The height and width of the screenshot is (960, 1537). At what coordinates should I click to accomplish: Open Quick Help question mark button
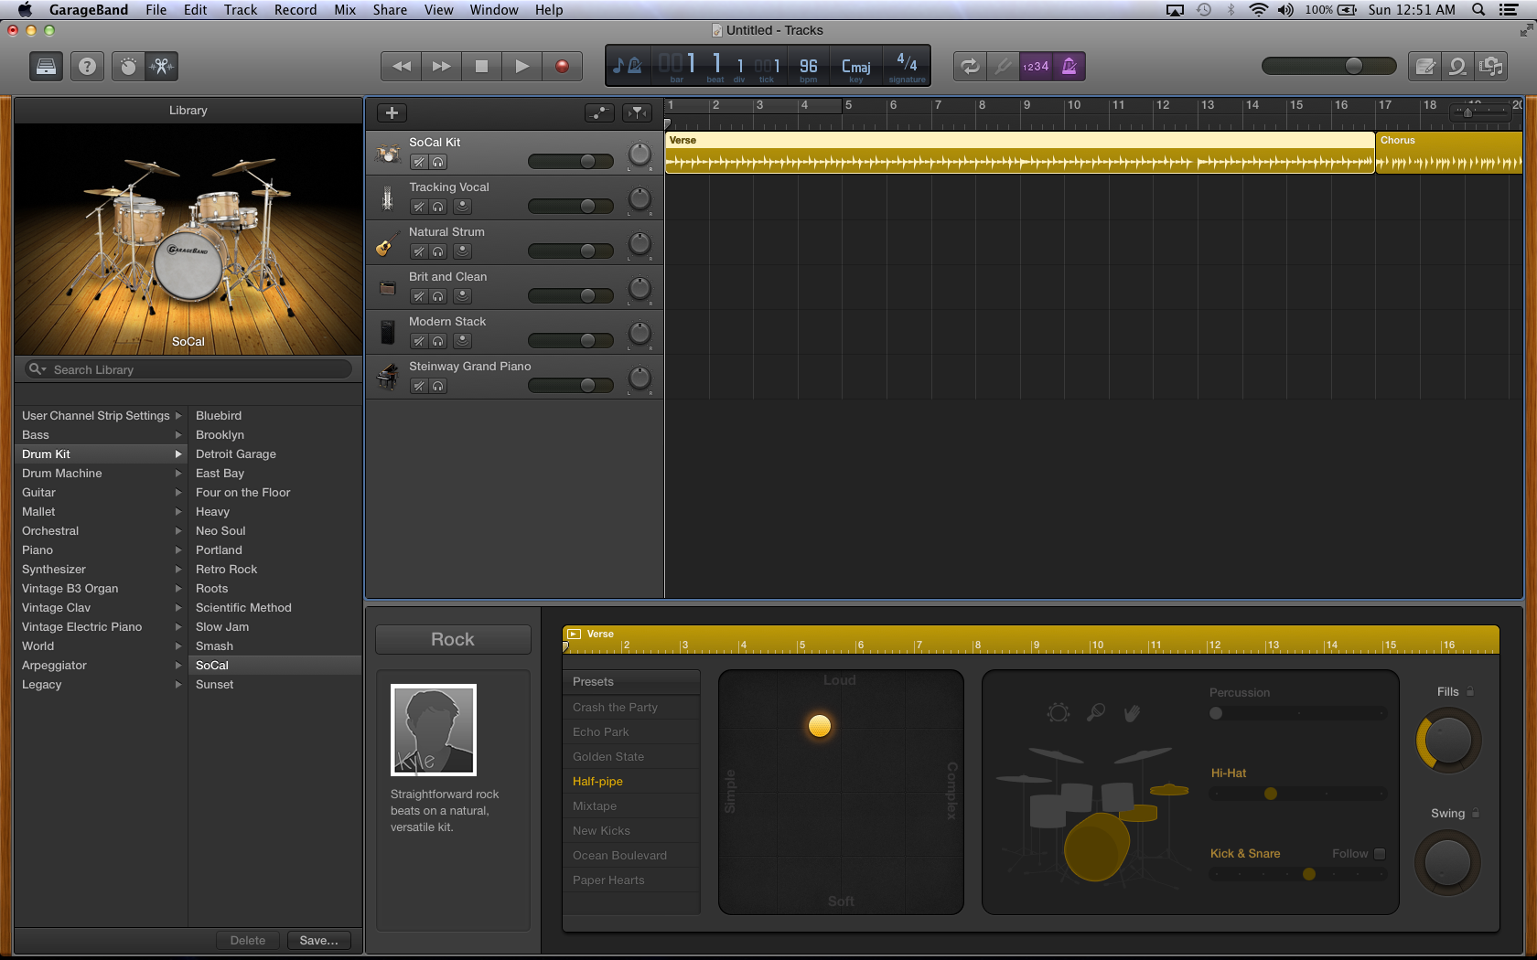tap(87, 66)
